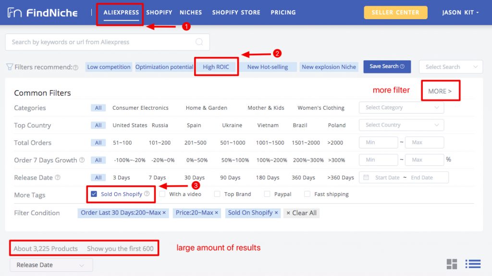492x276 pixels.
Task: Check the Top Brand checkbox
Action: [x=217, y=194]
